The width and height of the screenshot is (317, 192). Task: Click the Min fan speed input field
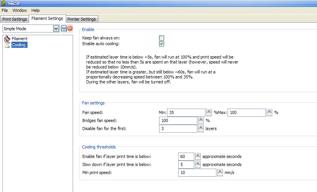coord(186,112)
